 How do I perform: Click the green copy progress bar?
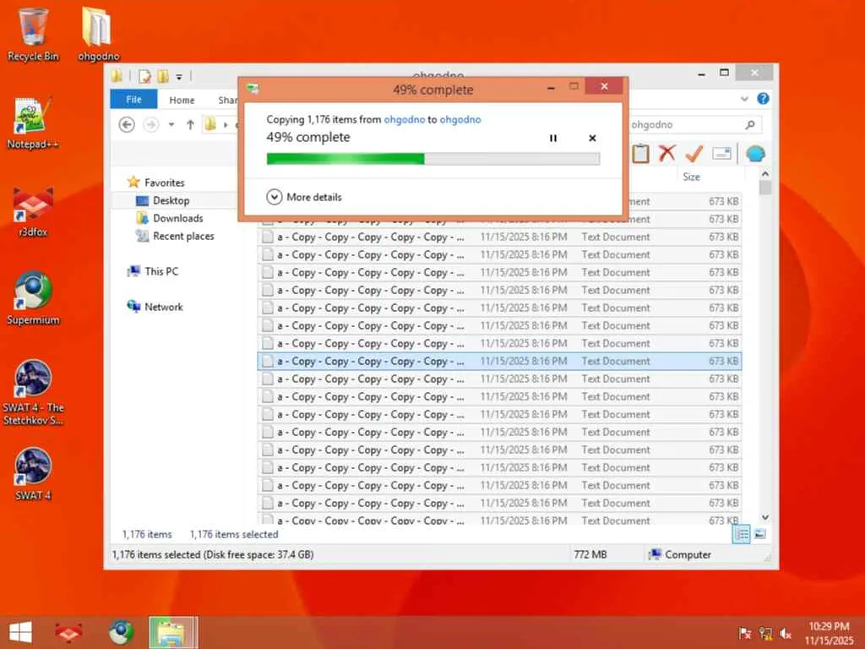coord(433,159)
